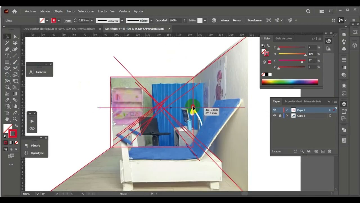Open the Párrafo panel

[35, 145]
